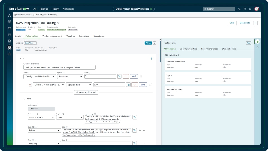Collapse the 'then' section chevron
Screen dimensions: 268x151
pos(25,98)
